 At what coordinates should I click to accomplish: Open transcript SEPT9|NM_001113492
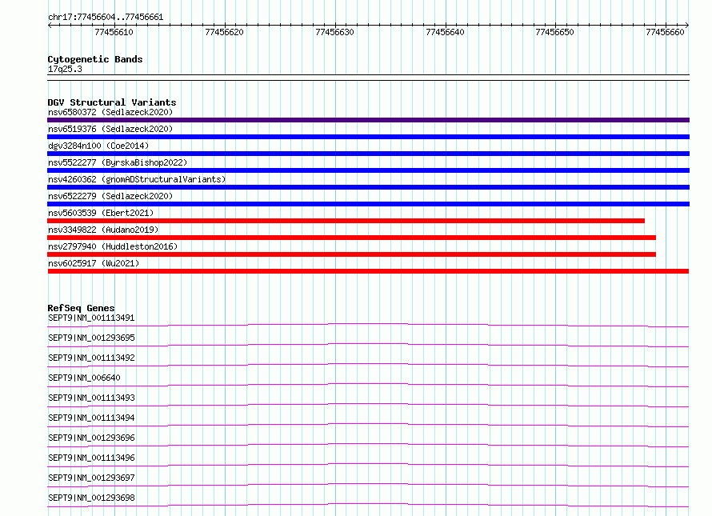91,358
